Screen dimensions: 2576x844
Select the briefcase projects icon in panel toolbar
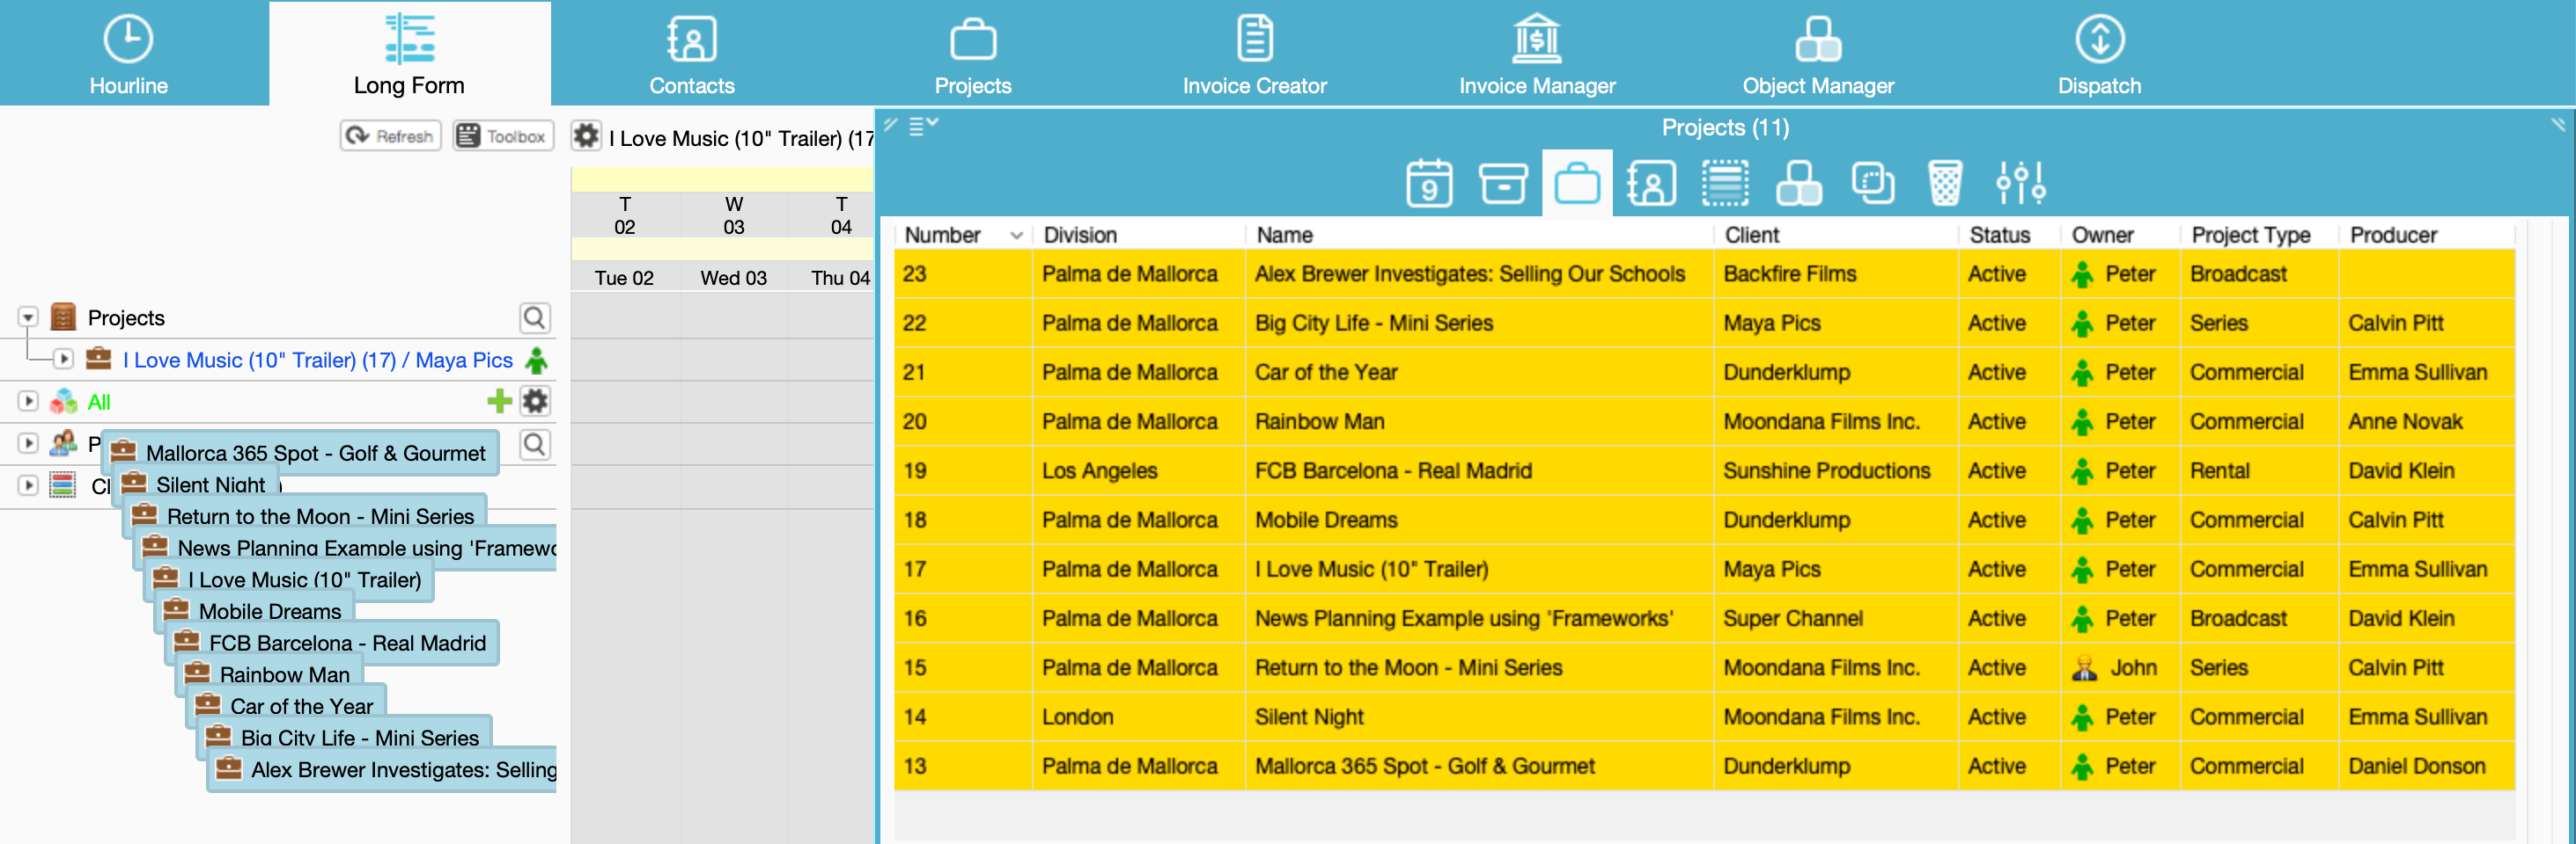(x=1577, y=183)
